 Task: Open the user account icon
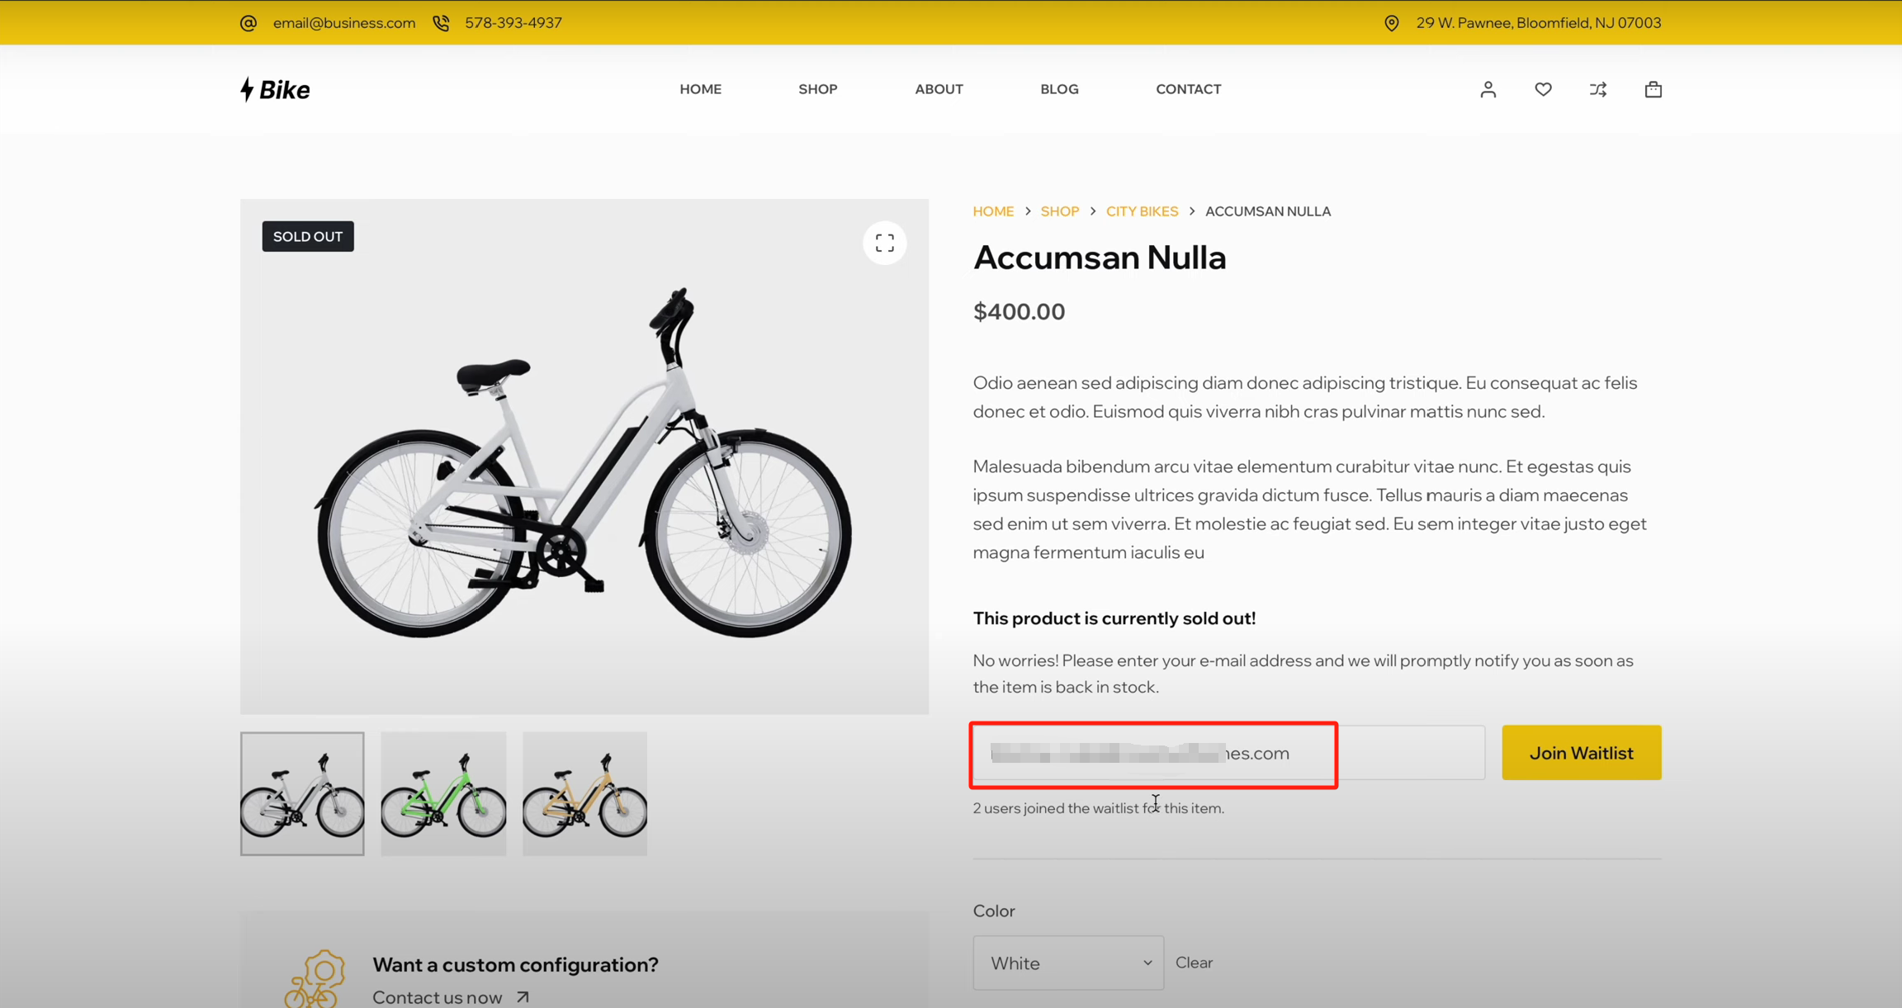click(x=1488, y=89)
